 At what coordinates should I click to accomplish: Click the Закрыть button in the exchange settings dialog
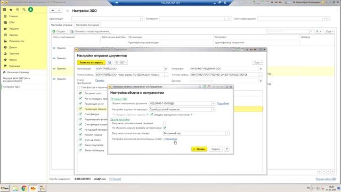(215, 149)
